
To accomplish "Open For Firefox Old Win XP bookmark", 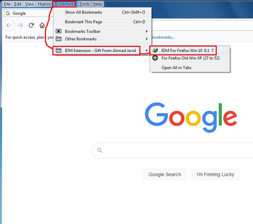I will (190, 58).
